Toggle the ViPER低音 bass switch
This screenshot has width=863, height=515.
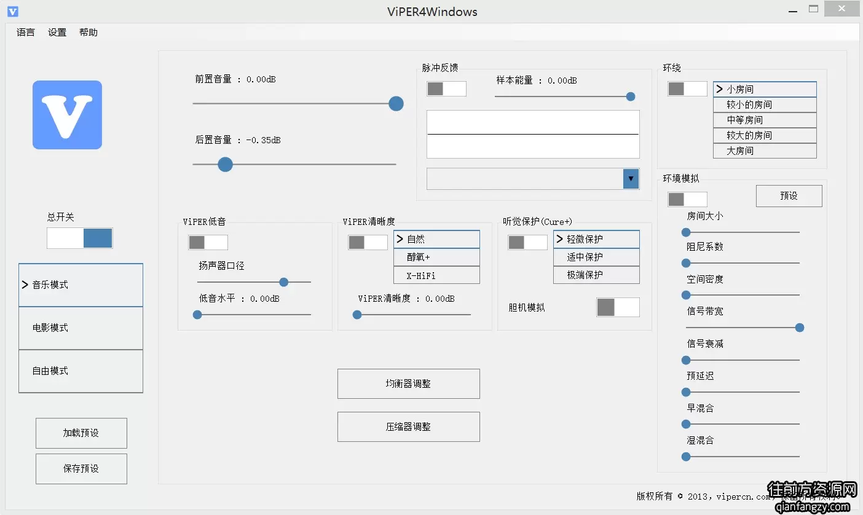(208, 242)
